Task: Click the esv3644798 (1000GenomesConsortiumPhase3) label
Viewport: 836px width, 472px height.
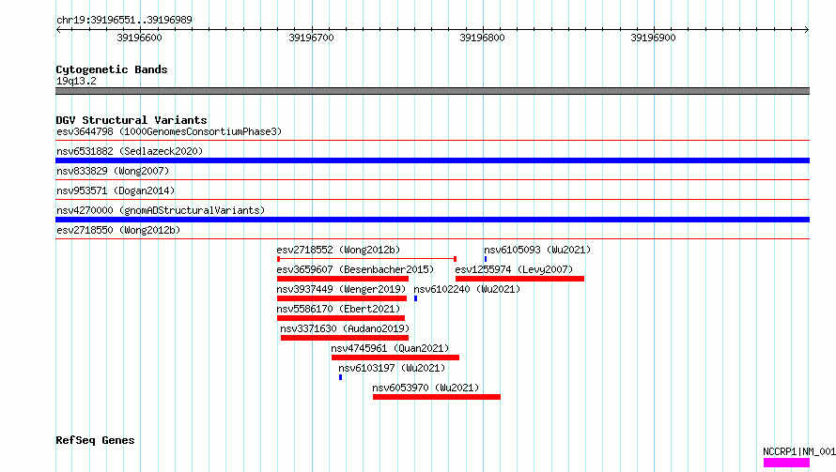Action: click(x=169, y=131)
